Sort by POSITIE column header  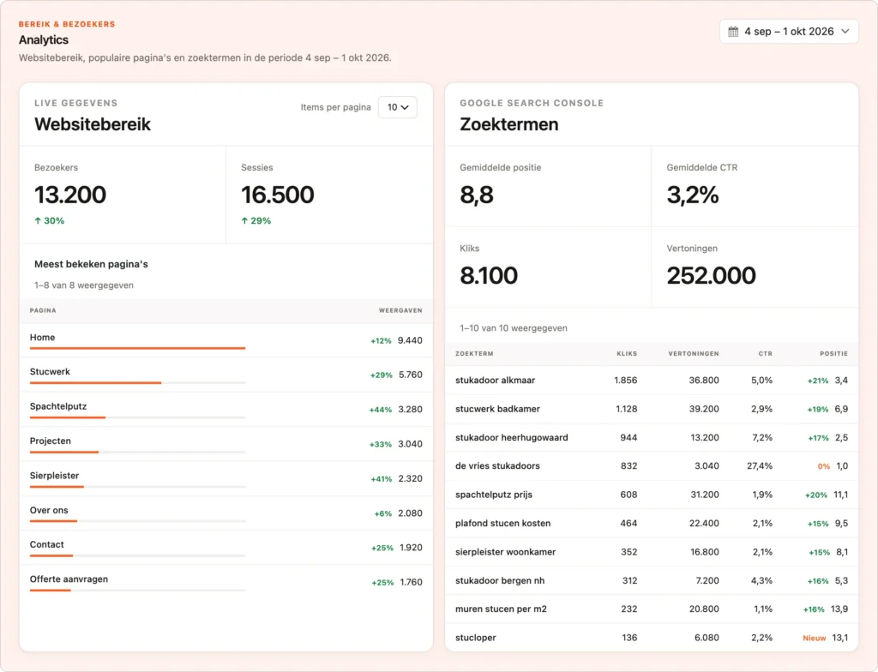[x=833, y=354]
